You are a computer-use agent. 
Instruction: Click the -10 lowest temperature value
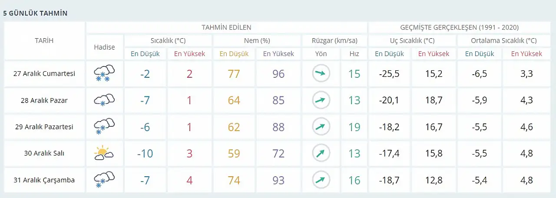coord(145,153)
